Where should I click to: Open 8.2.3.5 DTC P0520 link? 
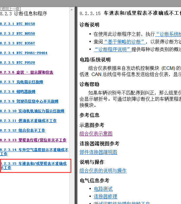click(x=17, y=63)
